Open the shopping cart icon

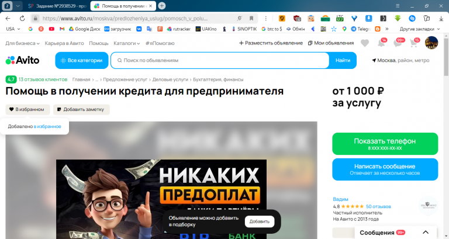[414, 43]
